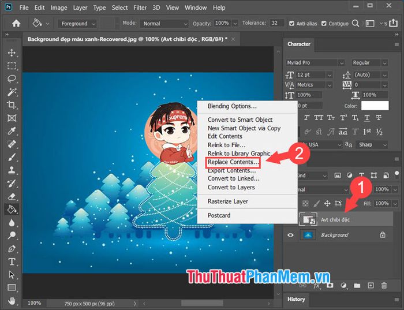Select the History Brush tool
This screenshot has width=404, height=310.
[12, 184]
